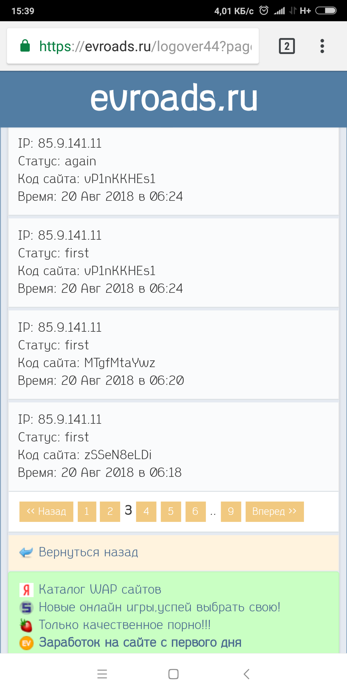The image size is (347, 695).
Task: Open the Вернуться назад link
Action: point(88,552)
